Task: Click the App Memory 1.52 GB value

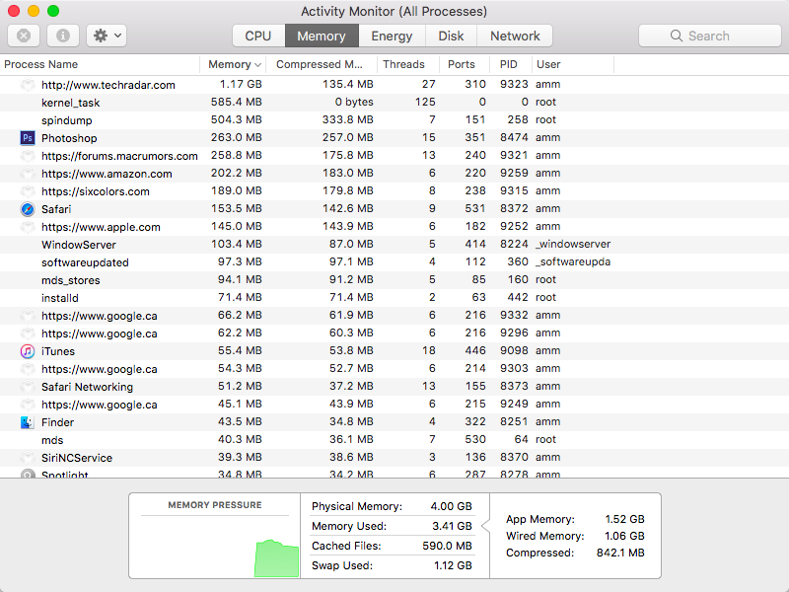Action: pos(624,519)
